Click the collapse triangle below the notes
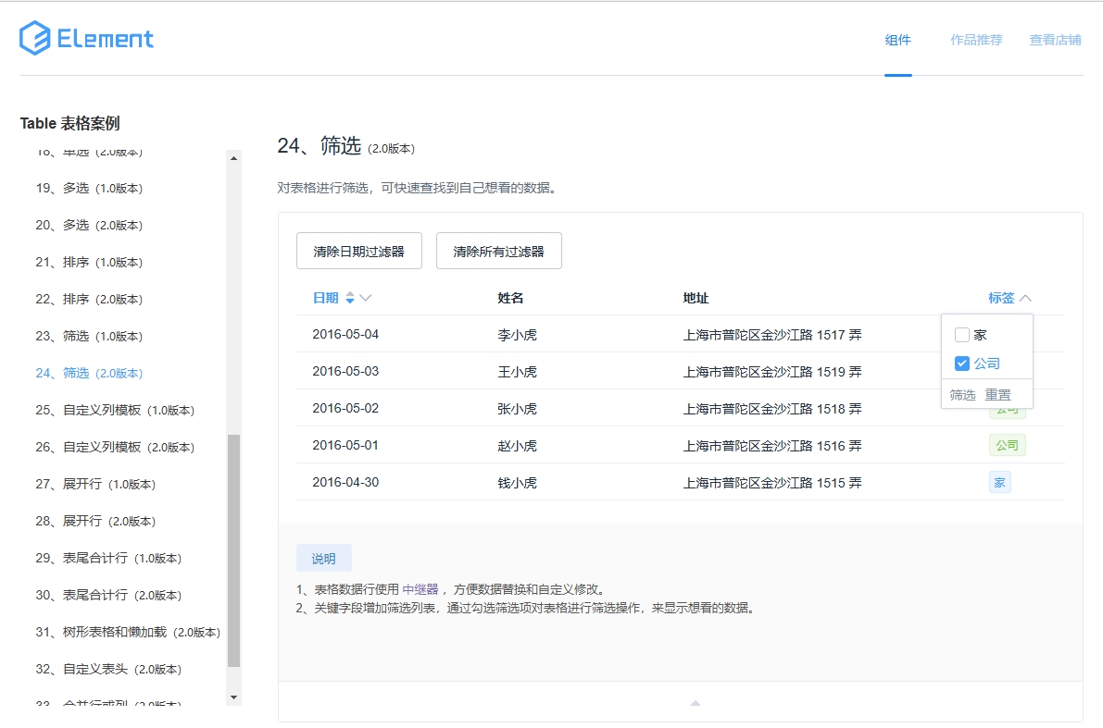This screenshot has height=728, width=1103. (695, 703)
